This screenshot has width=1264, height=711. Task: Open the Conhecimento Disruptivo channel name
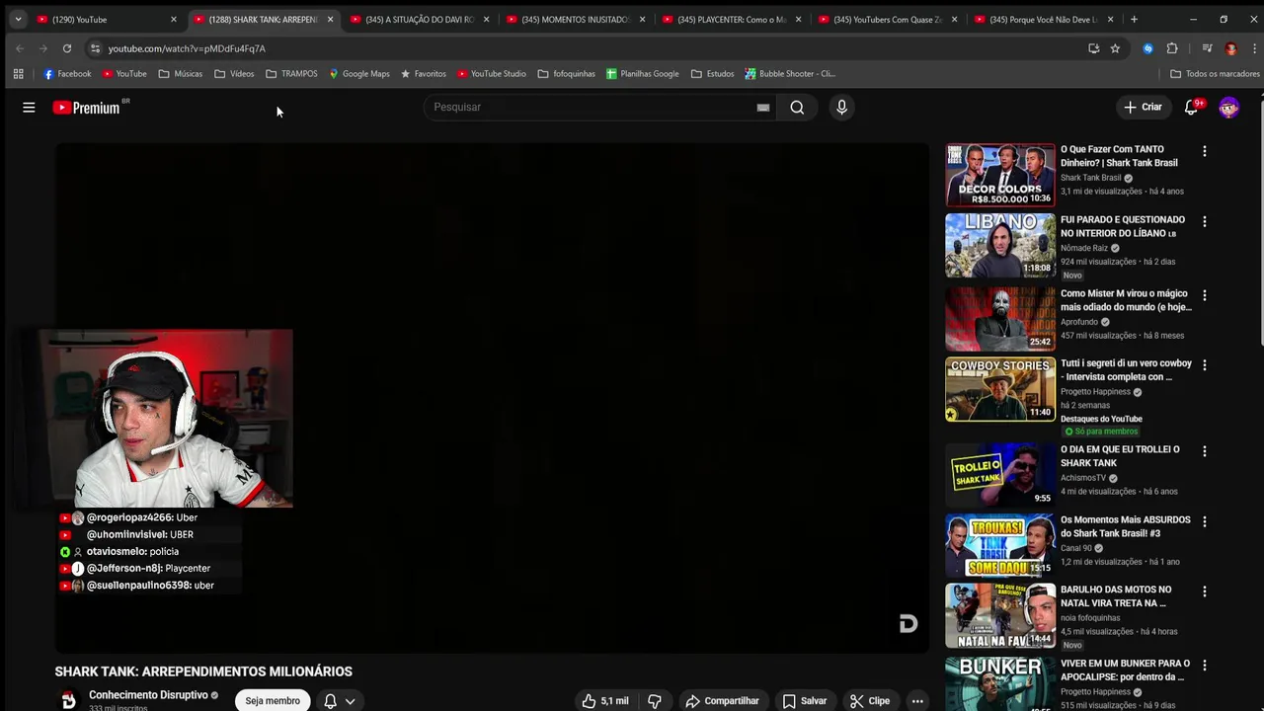148,695
